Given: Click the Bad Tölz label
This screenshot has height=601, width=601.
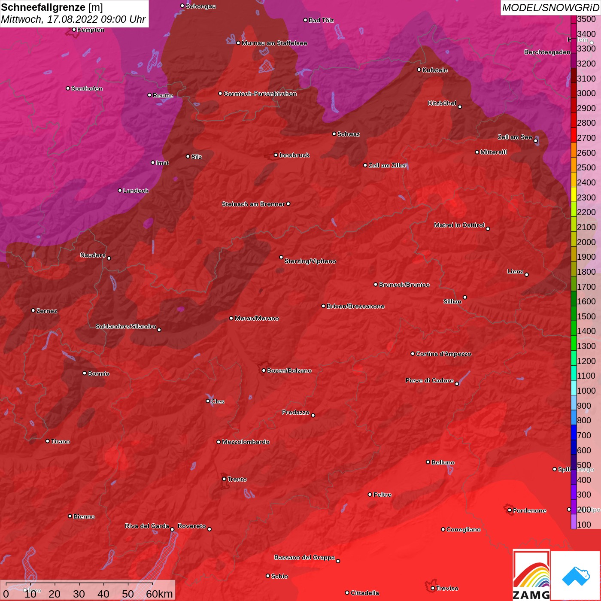Looking at the screenshot, I should click(x=321, y=20).
